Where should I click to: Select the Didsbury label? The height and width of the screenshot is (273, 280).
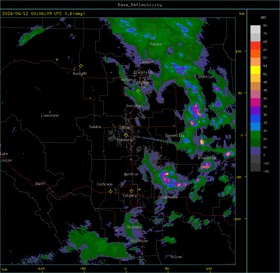[124, 140]
